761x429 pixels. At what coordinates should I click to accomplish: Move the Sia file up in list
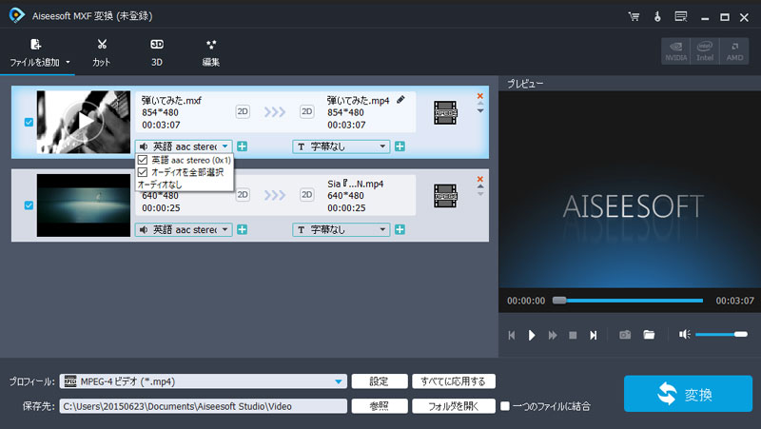click(x=480, y=186)
